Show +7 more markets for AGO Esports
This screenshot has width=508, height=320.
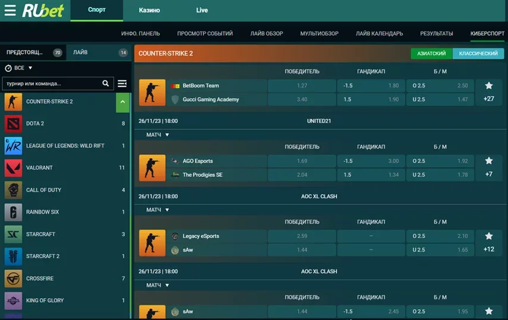click(488, 174)
